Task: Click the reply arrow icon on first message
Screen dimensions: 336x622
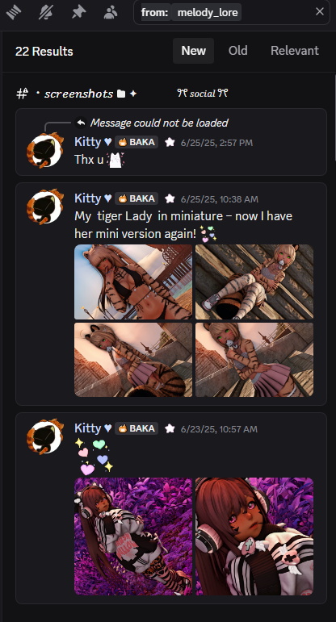Action: point(81,123)
